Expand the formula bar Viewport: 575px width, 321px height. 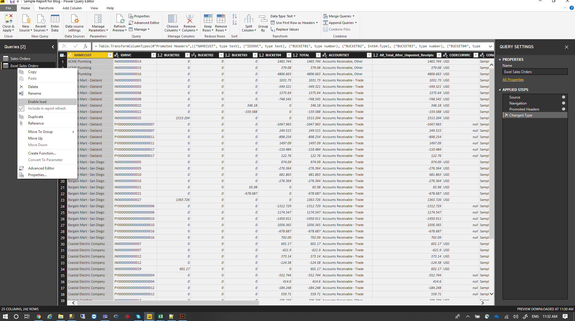pos(490,46)
